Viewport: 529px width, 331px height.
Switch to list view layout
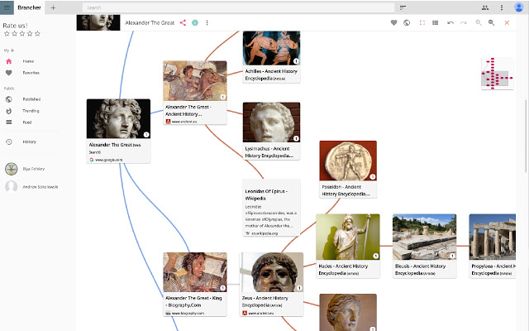(x=436, y=22)
